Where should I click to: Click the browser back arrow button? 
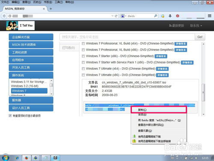point(4,16)
